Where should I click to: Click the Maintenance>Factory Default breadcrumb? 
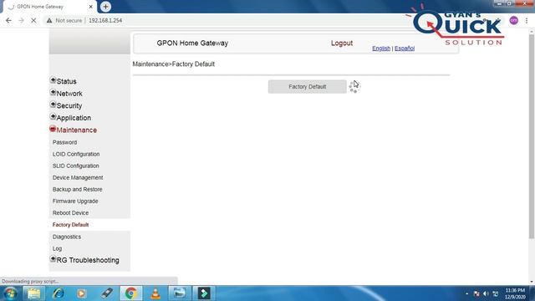(173, 64)
